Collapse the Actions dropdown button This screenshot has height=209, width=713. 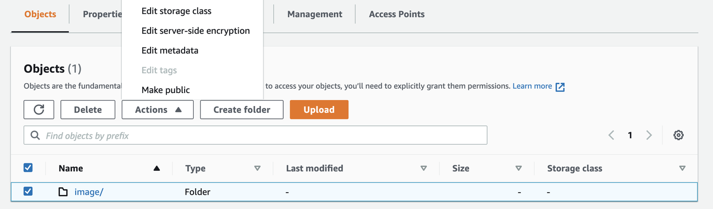tap(158, 109)
